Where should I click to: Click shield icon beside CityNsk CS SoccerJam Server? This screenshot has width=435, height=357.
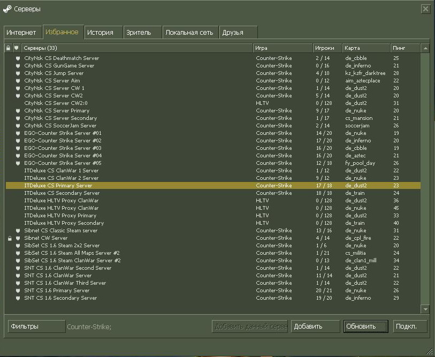(x=18, y=126)
